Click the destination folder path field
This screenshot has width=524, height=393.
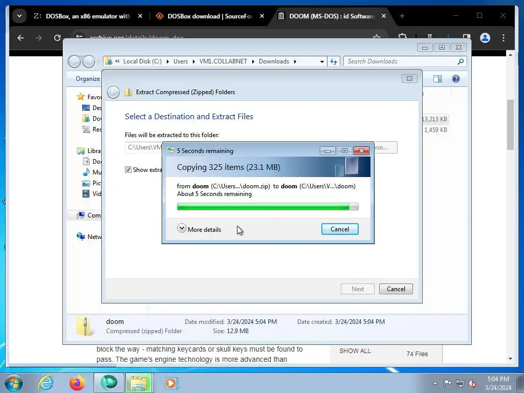click(144, 147)
